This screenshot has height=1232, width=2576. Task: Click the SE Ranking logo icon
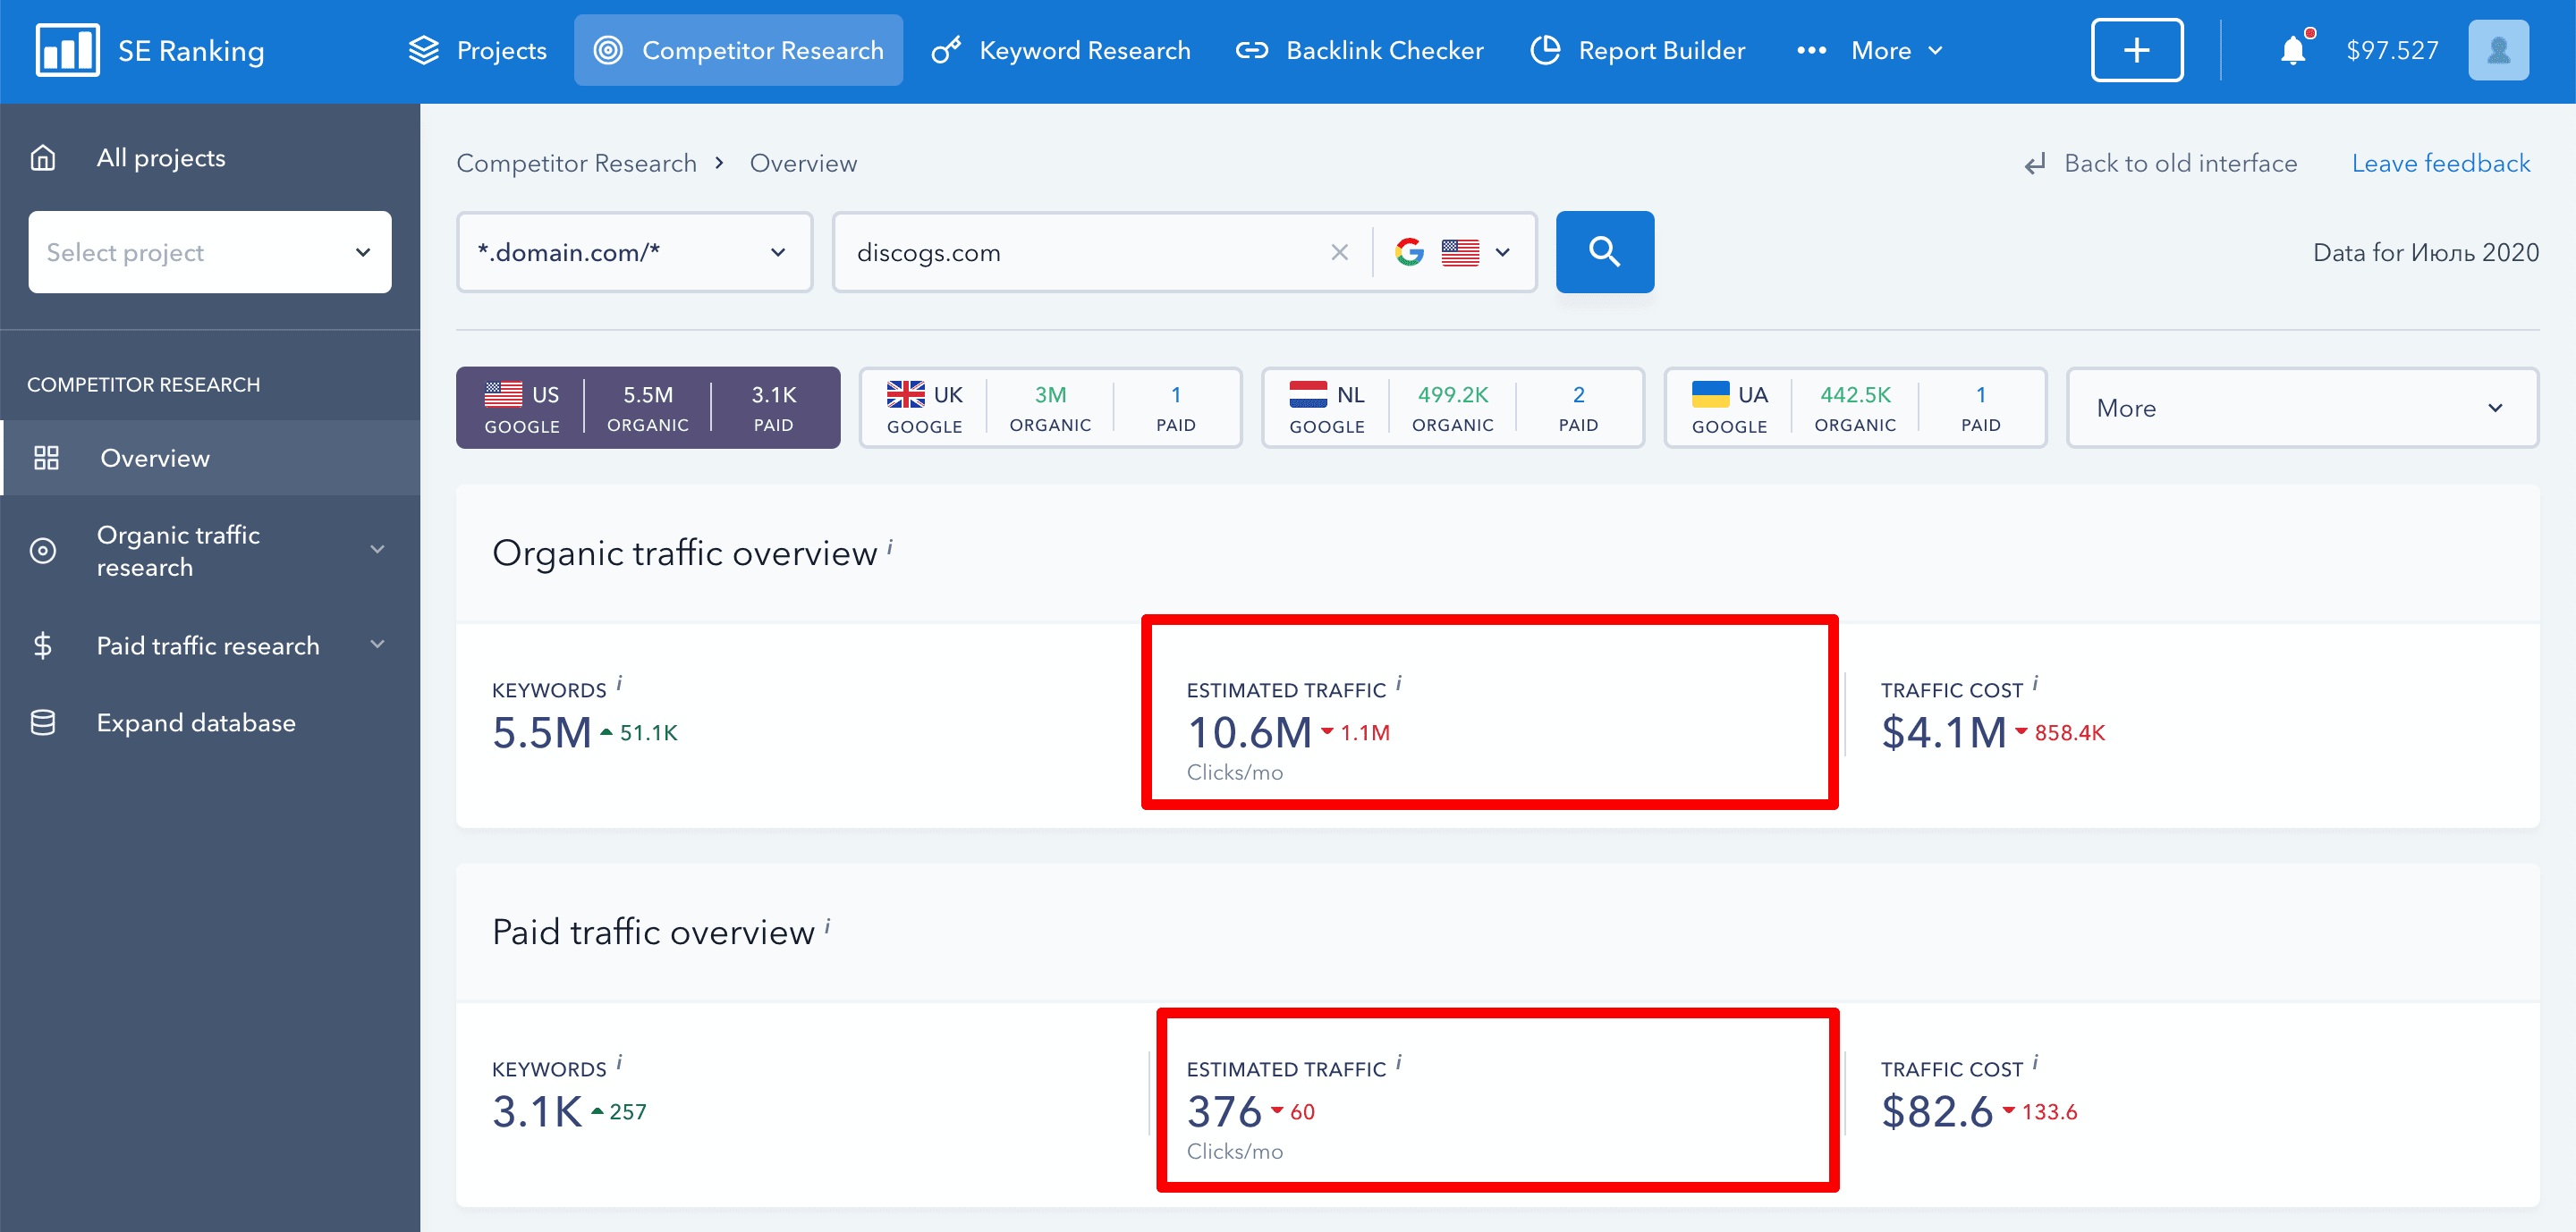pos(67,50)
